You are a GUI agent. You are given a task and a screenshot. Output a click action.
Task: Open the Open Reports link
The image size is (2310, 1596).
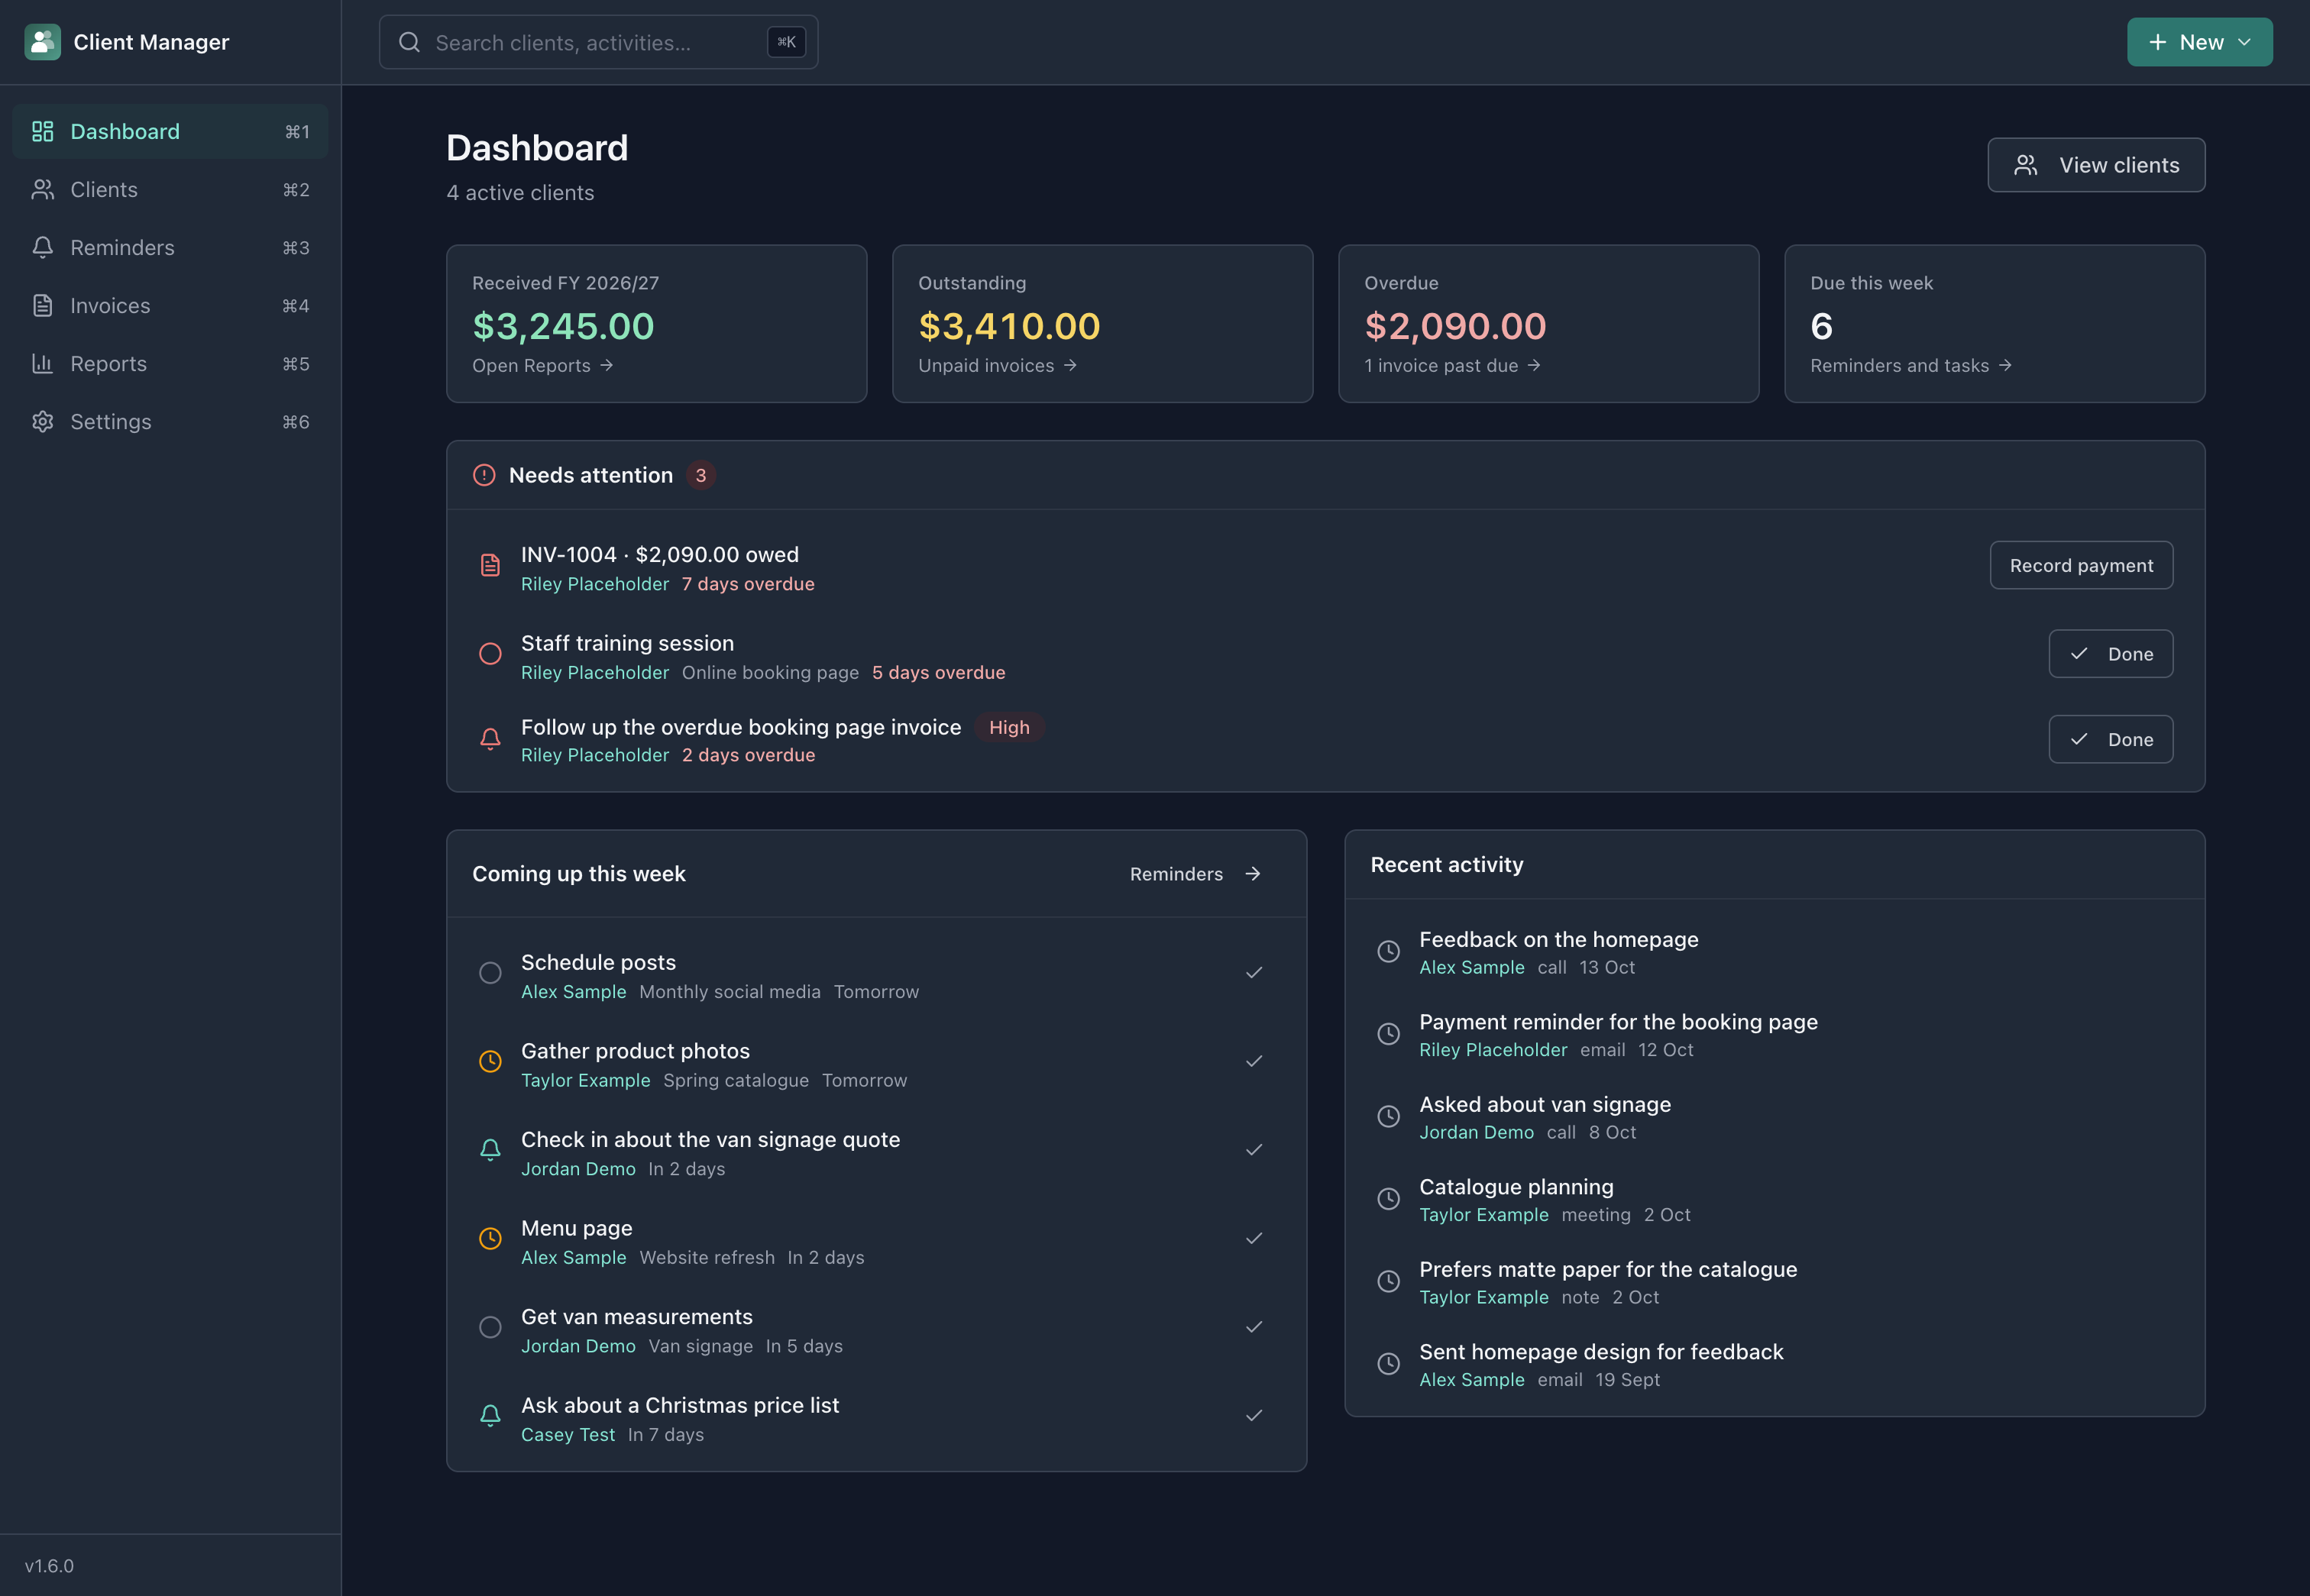[x=543, y=366]
